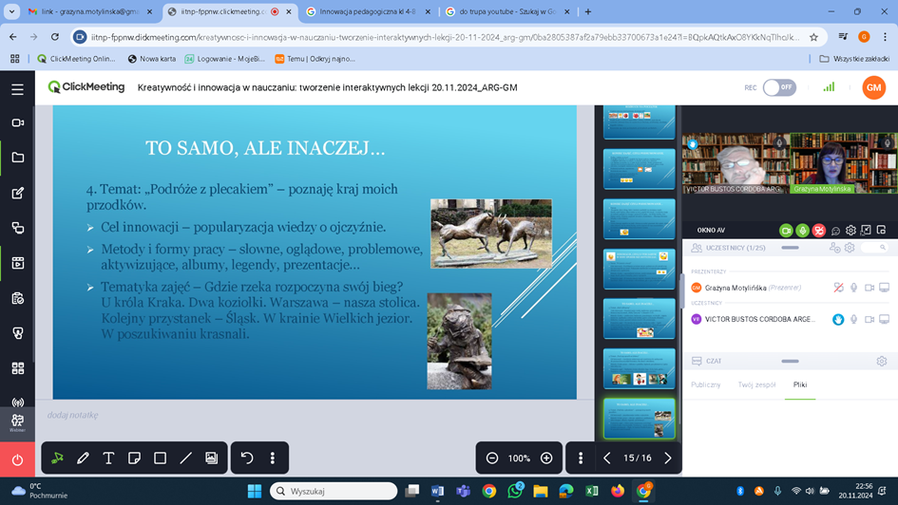The height and width of the screenshot is (505, 898).
Task: Open participants settings gear in UCZESTNICY
Action: point(850,248)
